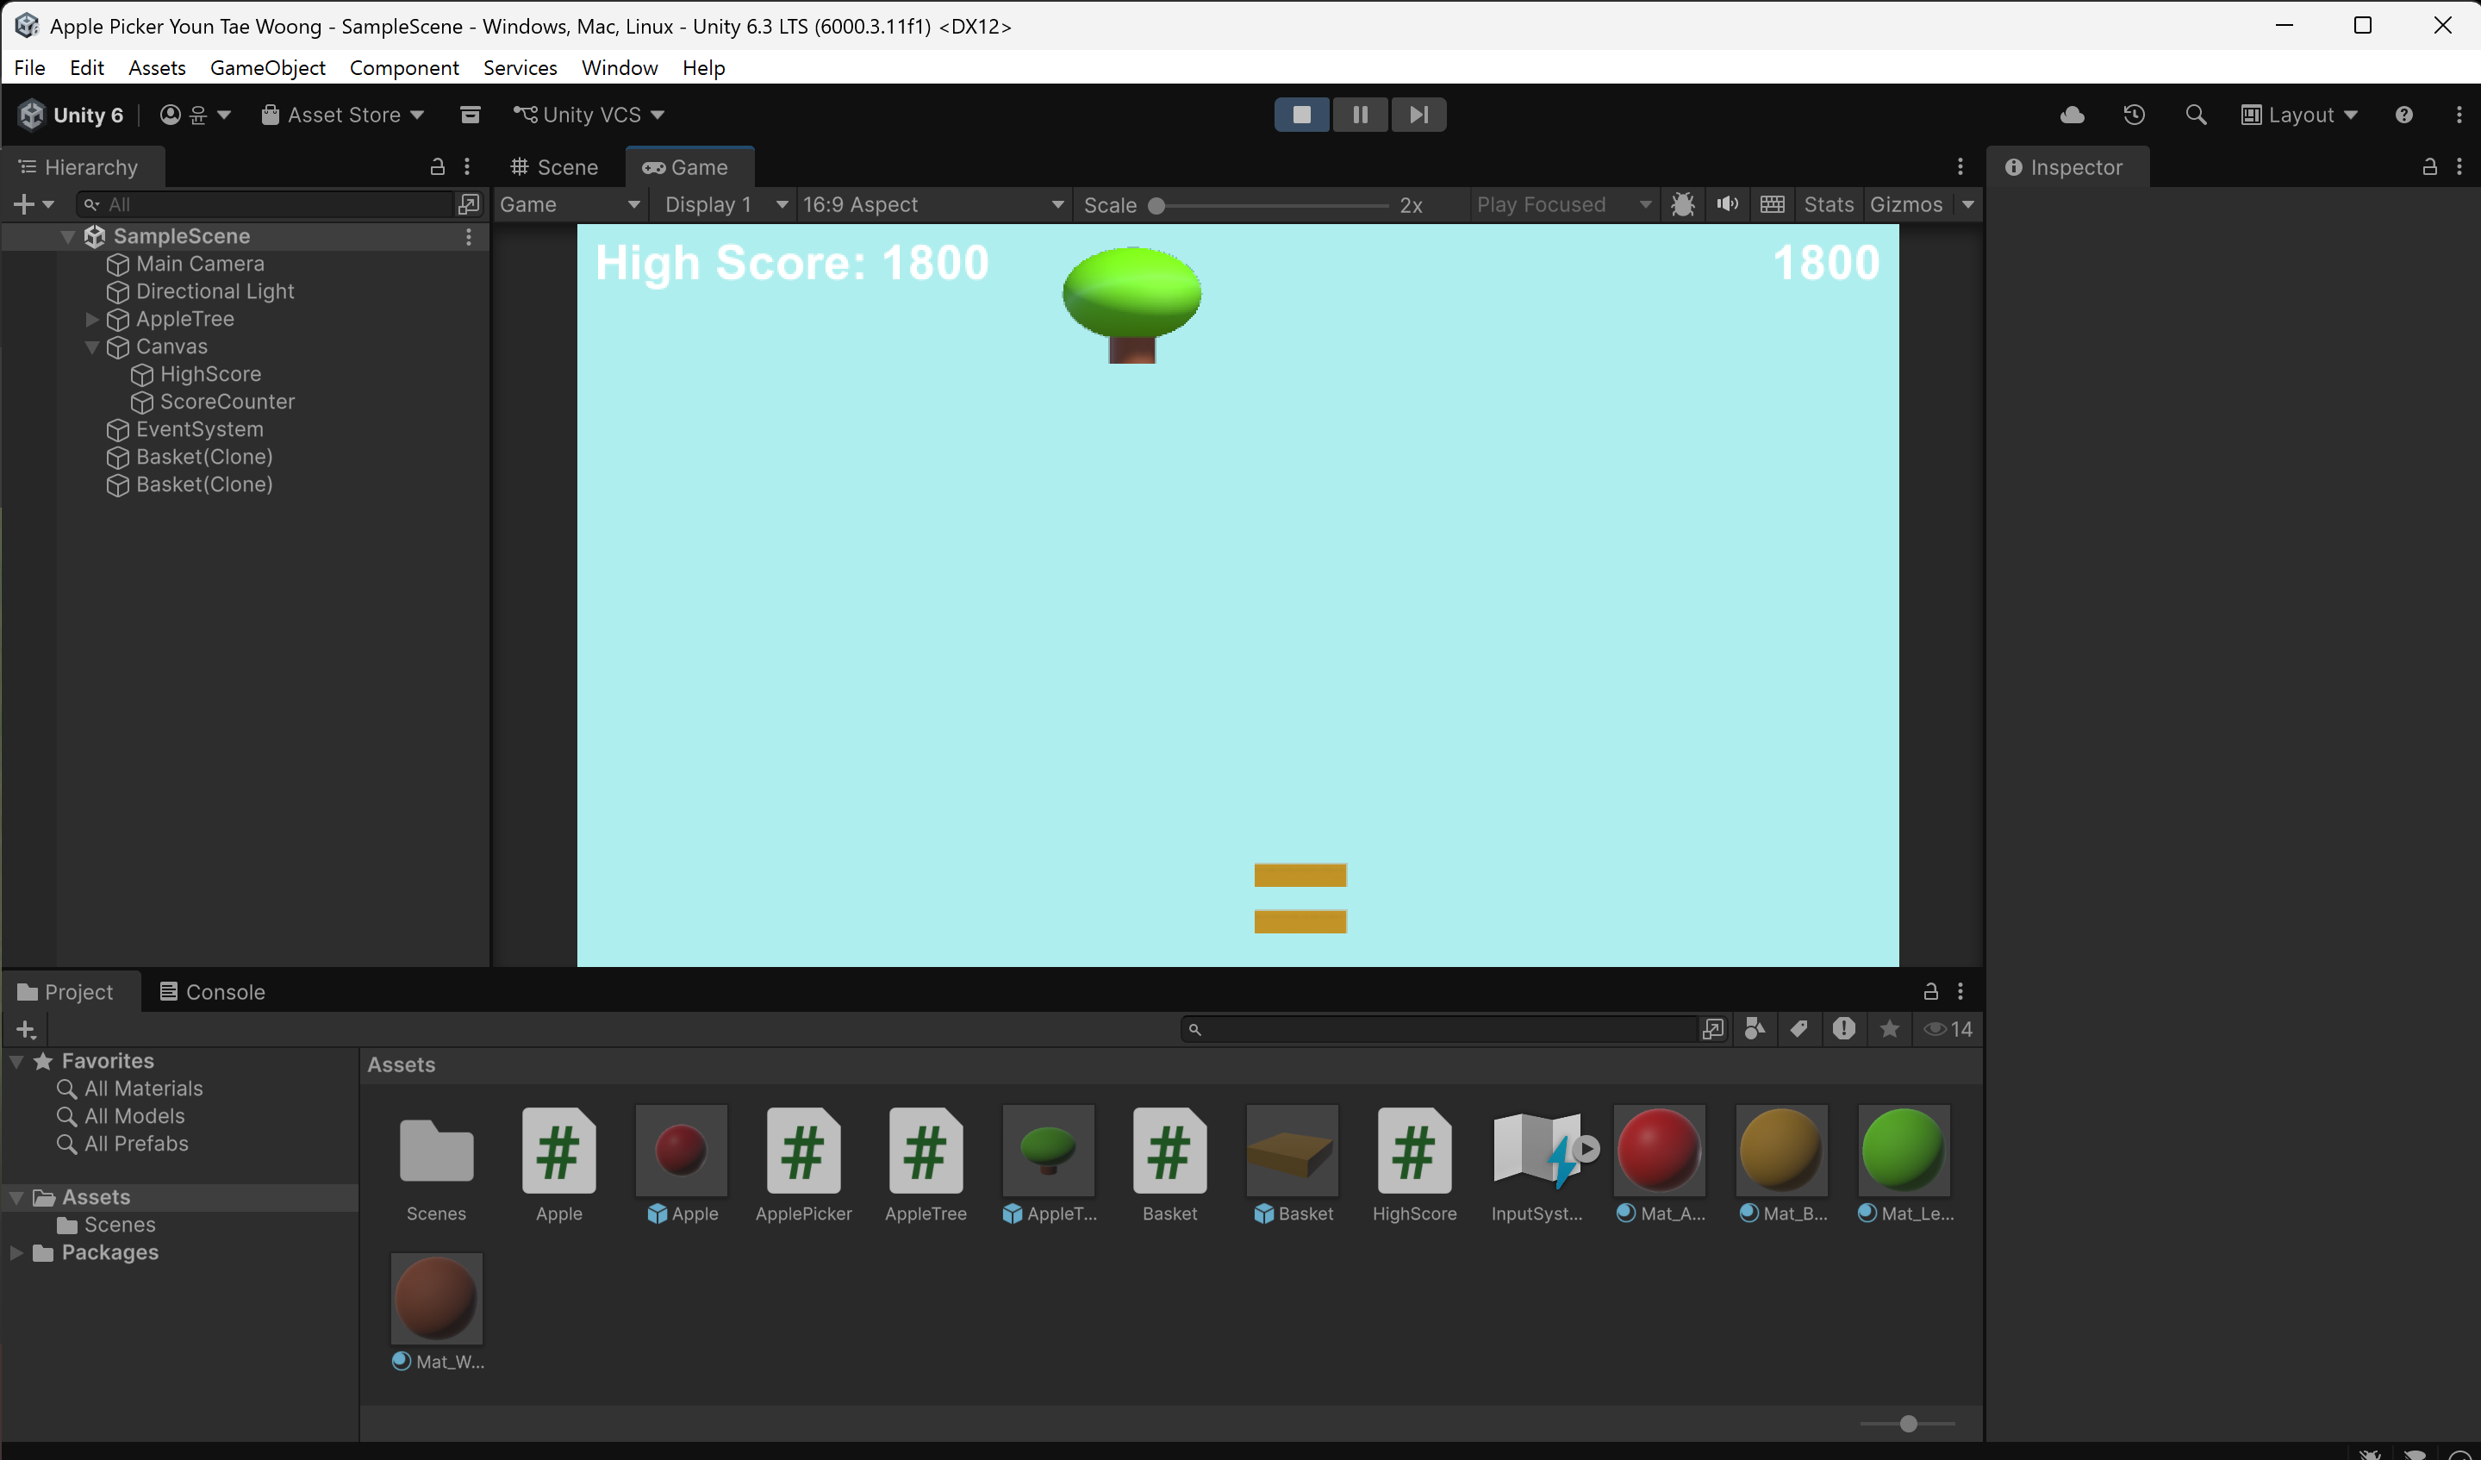Lock the Inspector panel
This screenshot has height=1460, width=2481.
tap(2430, 166)
